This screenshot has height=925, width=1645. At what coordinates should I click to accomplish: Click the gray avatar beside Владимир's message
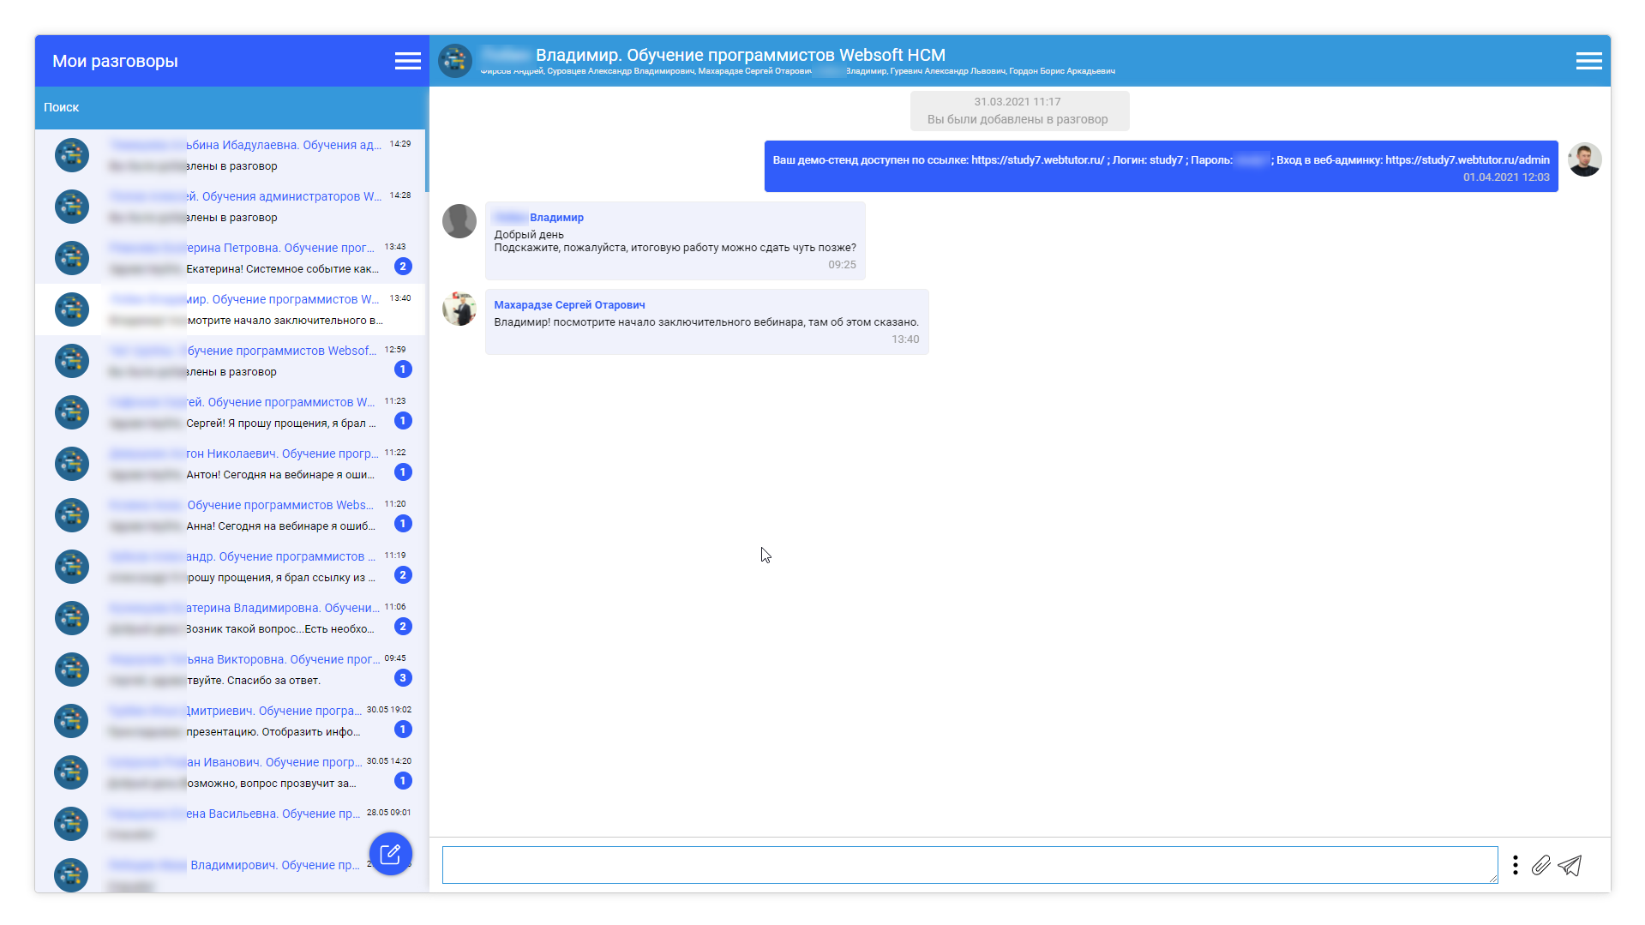point(459,221)
